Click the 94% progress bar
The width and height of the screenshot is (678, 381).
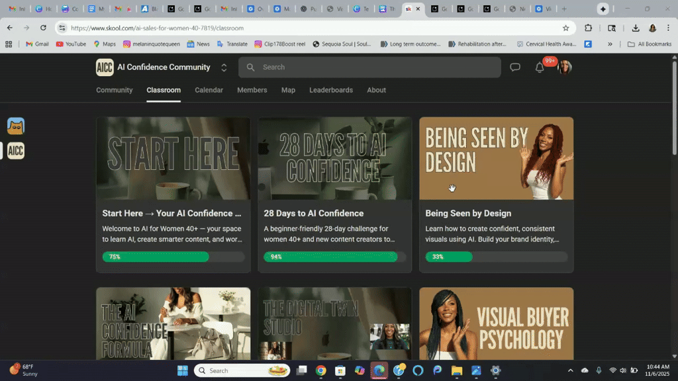click(x=334, y=257)
